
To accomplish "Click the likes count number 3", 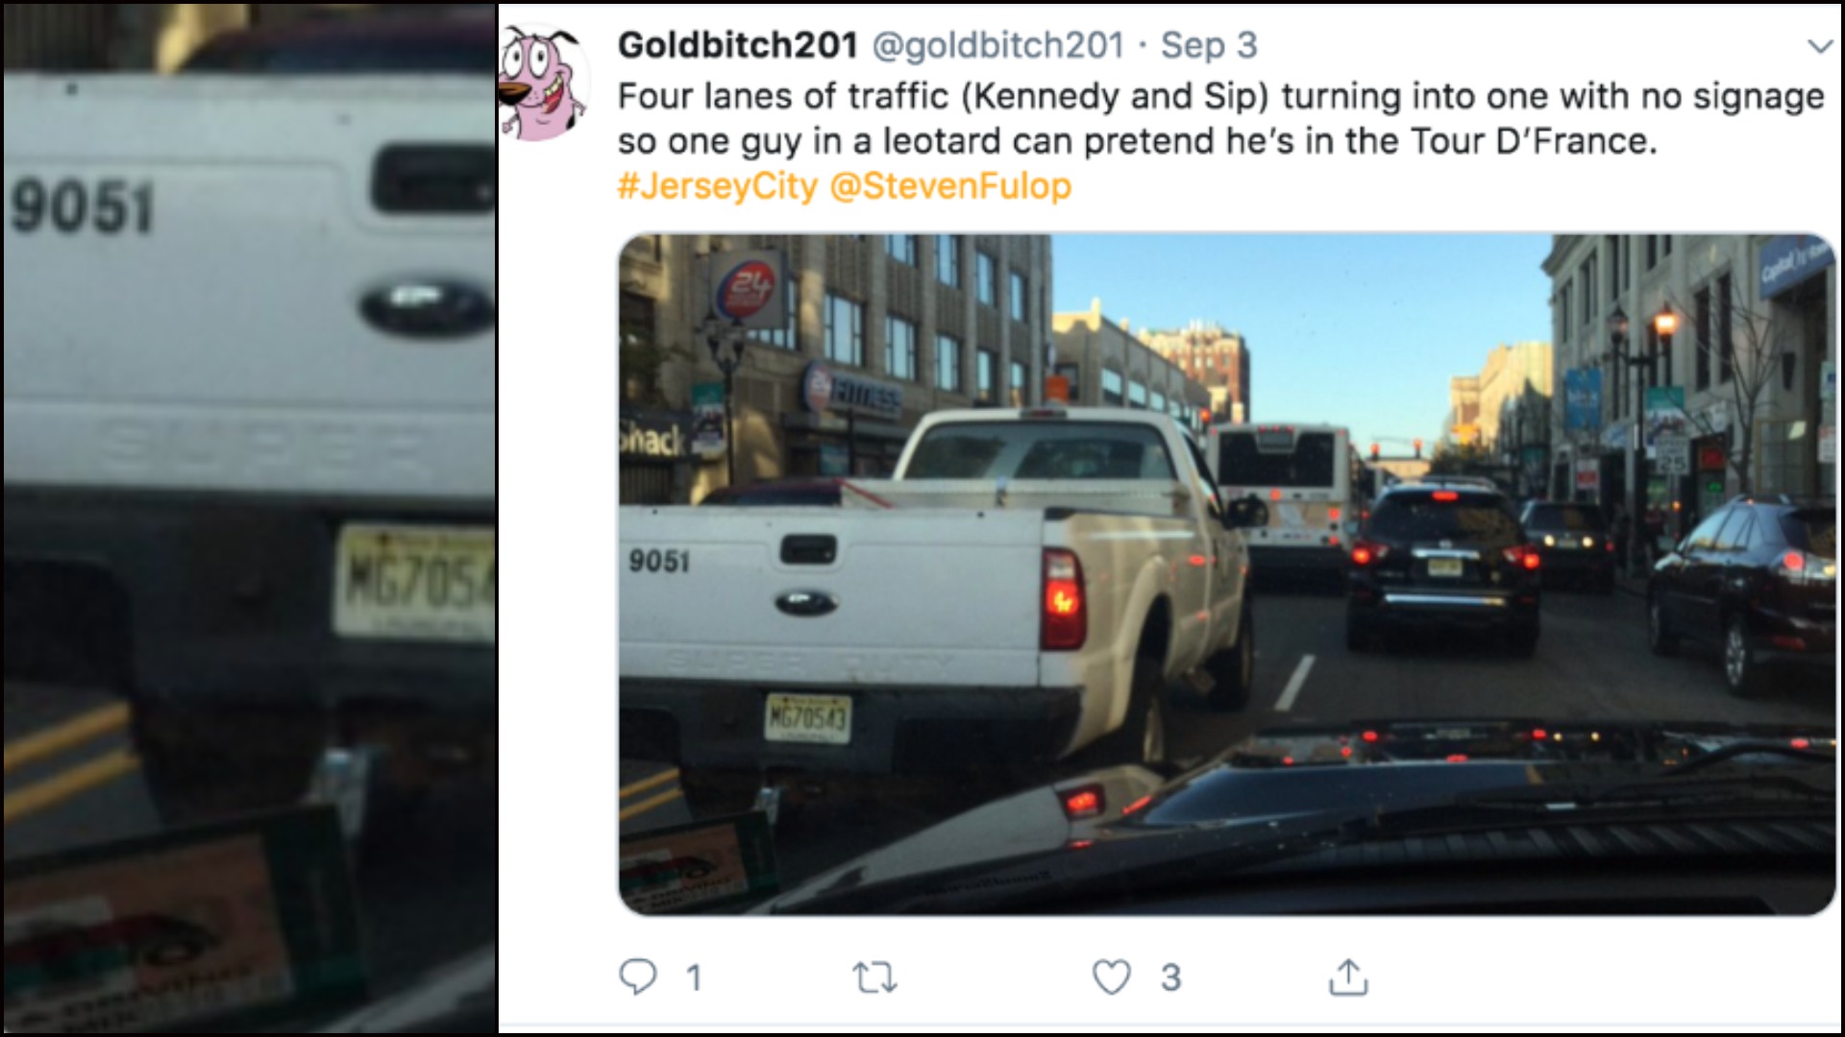I will click(1170, 977).
